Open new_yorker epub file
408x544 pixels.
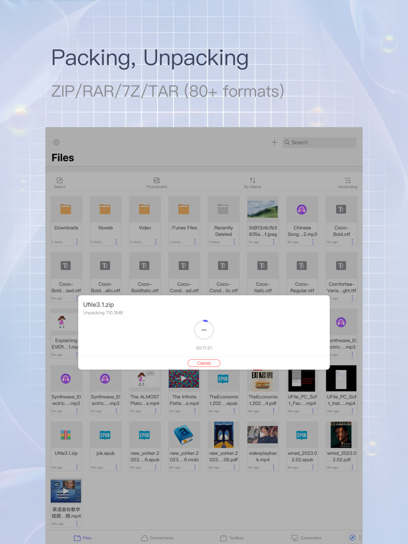pos(145,446)
